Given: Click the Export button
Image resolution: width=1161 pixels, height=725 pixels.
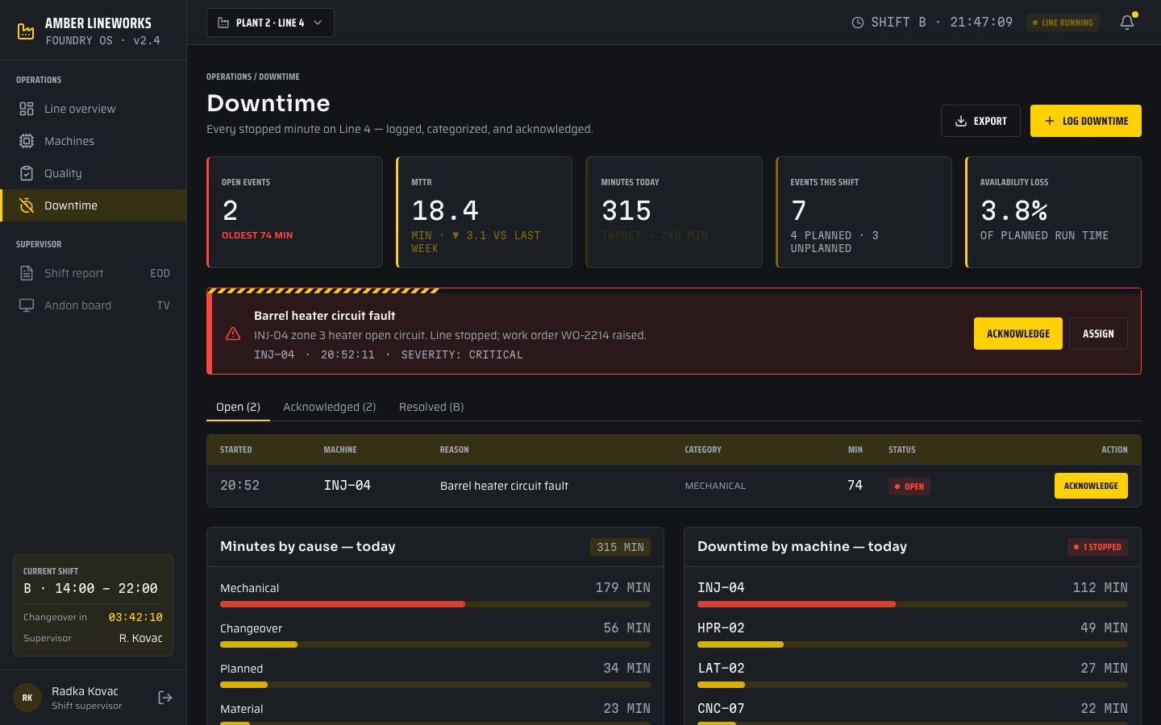Looking at the screenshot, I should point(980,121).
